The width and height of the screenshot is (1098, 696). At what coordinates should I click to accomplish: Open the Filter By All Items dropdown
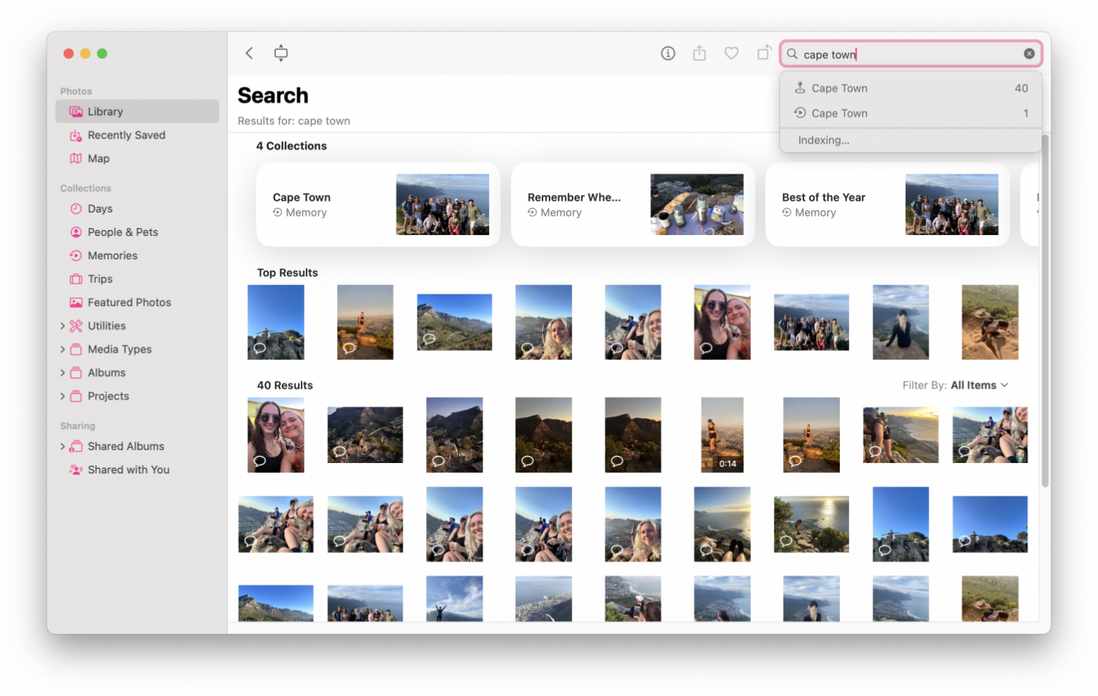pos(979,384)
